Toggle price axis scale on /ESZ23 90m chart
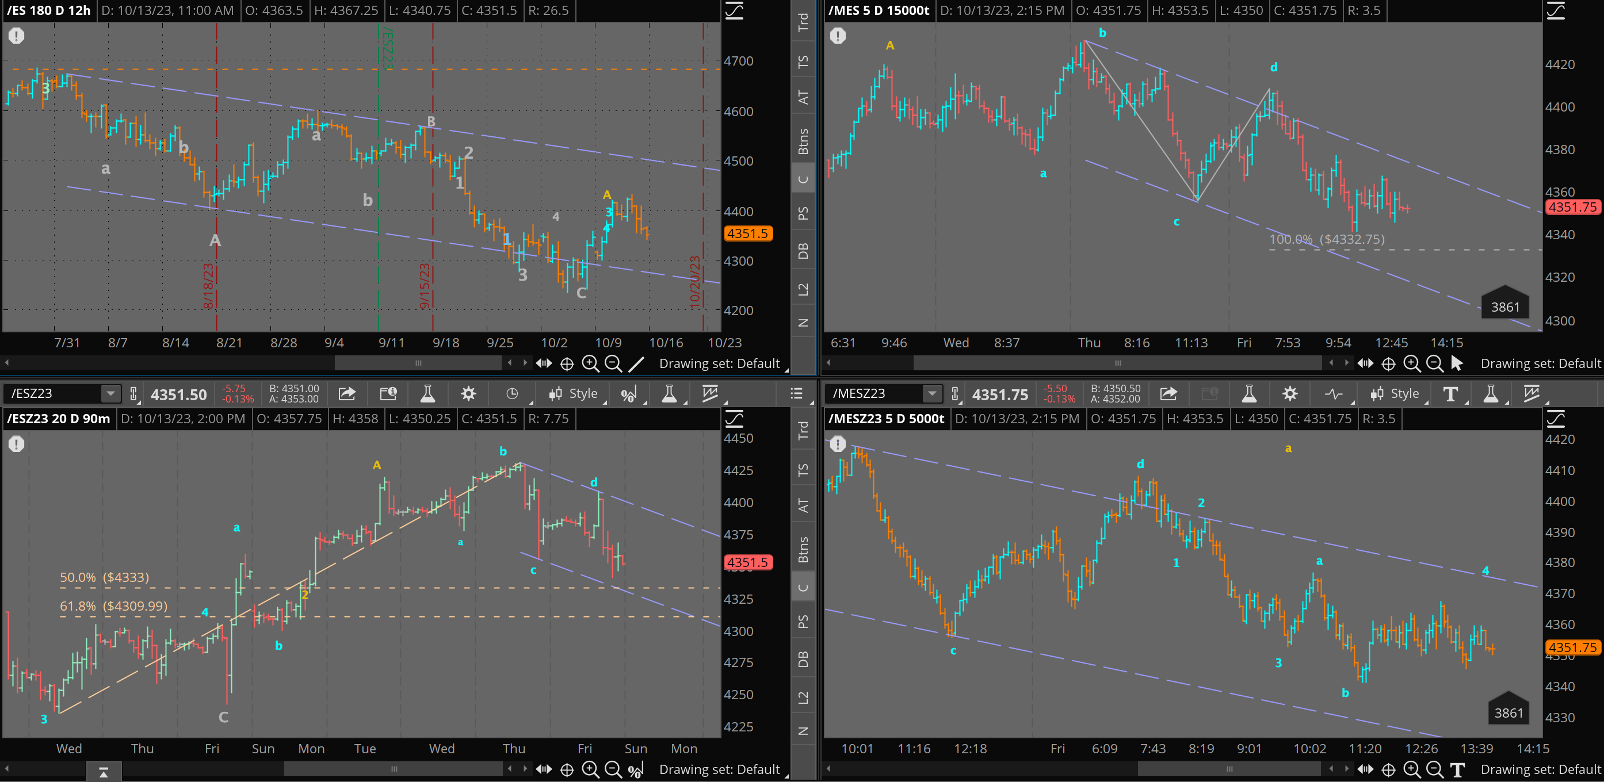The image size is (1604, 782). pyautogui.click(x=734, y=419)
